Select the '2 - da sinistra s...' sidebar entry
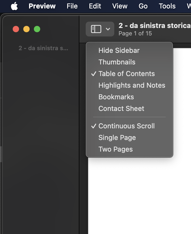Viewport: 191px width, 234px height. pos(43,48)
